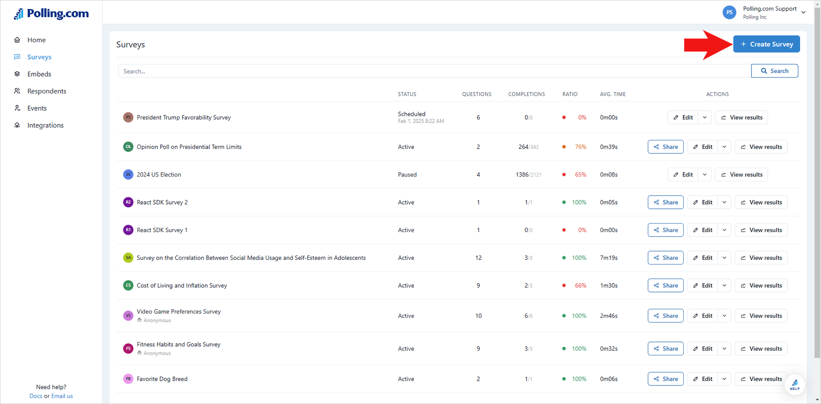Open the 2024 US Election survey name

pyautogui.click(x=159, y=174)
